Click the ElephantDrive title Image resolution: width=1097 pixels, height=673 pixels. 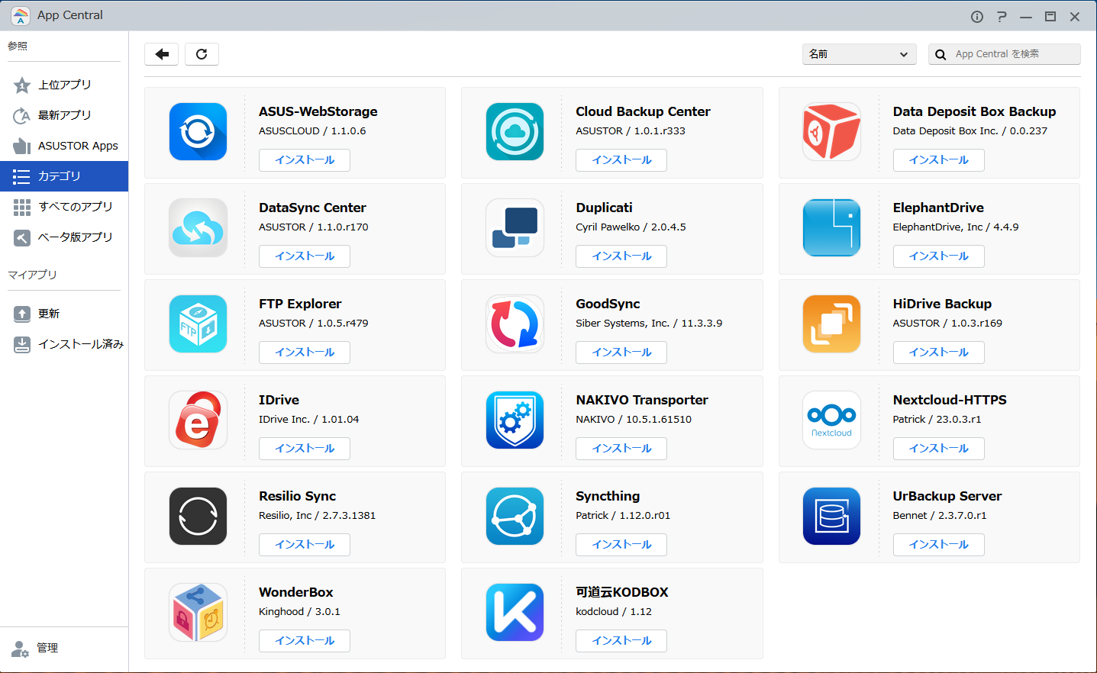click(x=938, y=208)
